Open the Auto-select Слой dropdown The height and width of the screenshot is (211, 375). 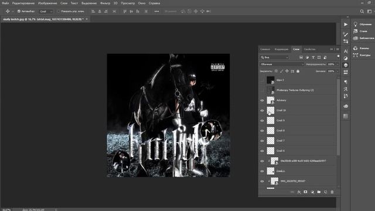46,11
